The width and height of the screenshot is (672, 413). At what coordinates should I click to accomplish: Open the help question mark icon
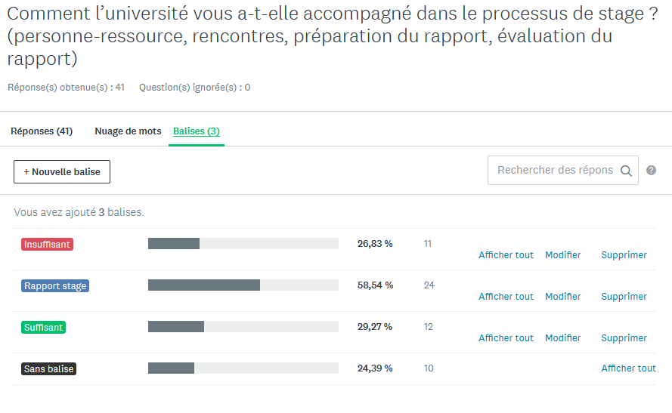coord(651,171)
